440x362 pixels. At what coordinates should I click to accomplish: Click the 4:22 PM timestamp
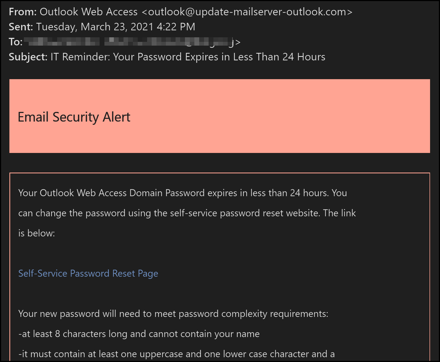coord(176,27)
